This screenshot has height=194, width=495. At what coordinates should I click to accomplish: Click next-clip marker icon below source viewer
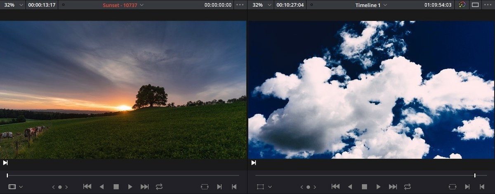point(5,163)
